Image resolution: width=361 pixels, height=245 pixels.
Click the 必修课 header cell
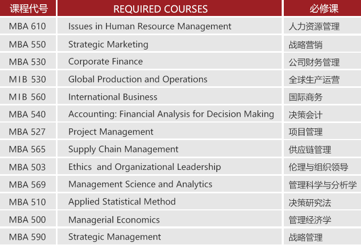click(x=324, y=9)
